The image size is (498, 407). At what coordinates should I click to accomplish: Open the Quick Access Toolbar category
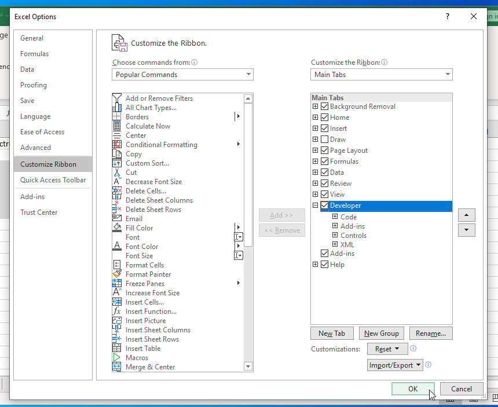click(53, 180)
